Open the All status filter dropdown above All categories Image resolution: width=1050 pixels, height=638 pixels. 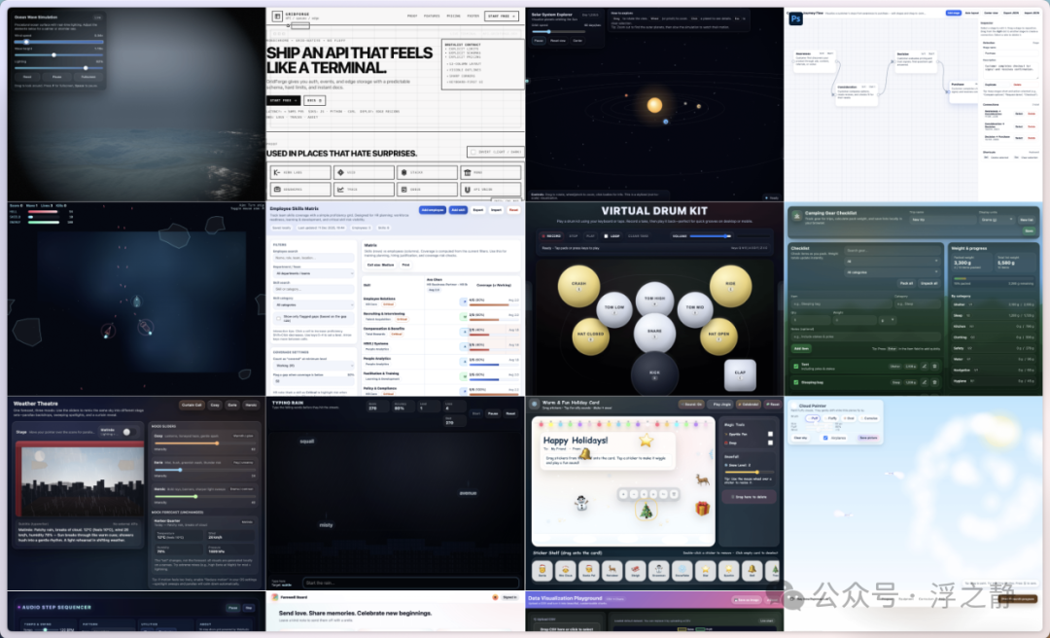click(892, 262)
